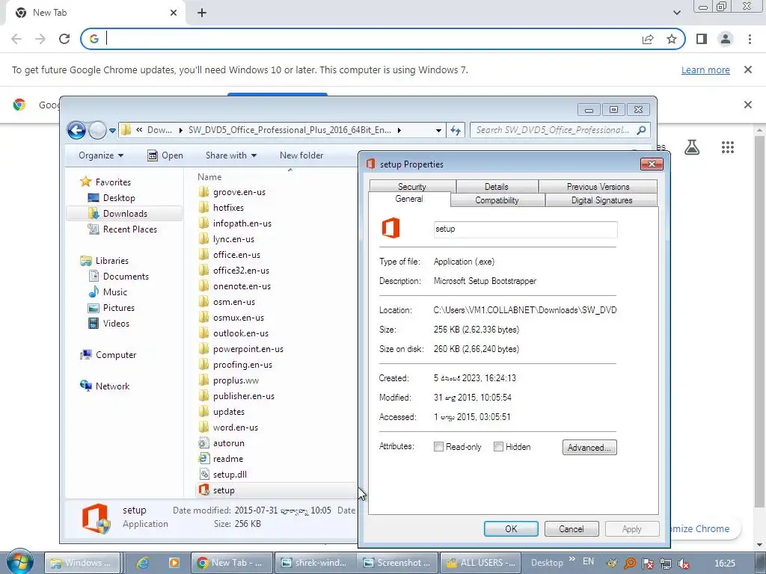The height and width of the screenshot is (574, 766).
Task: Click the setup file name field
Action: pyautogui.click(x=525, y=229)
